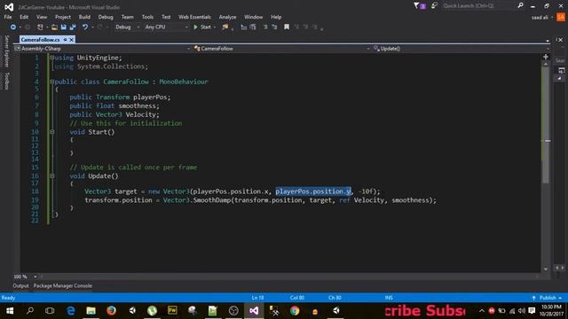Image resolution: width=568 pixels, height=319 pixels.
Task: Open the Package Manager Console tab
Action: tap(63, 285)
